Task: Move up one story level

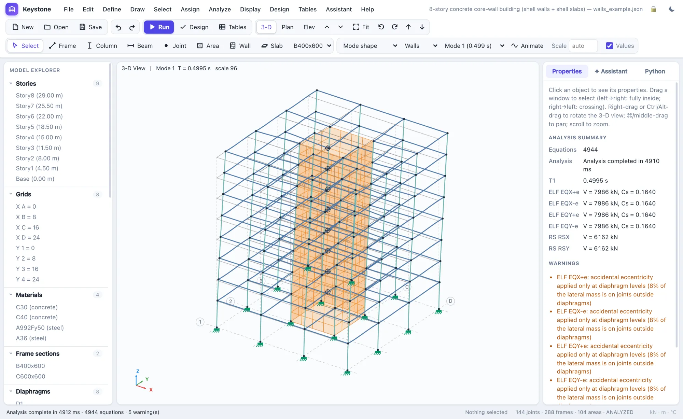Action: point(327,27)
